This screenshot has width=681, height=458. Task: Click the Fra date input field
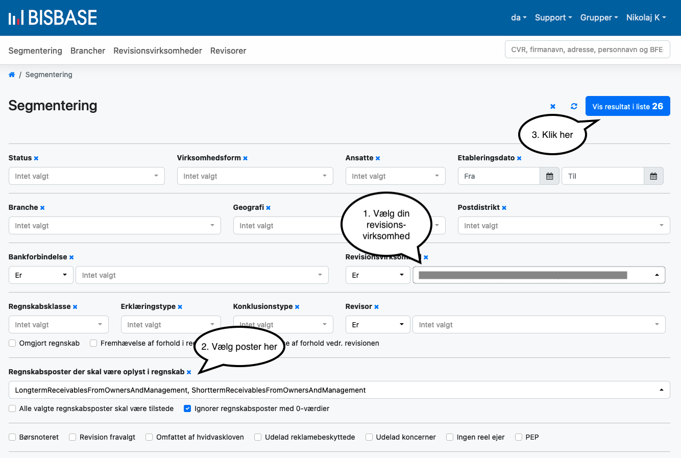point(499,176)
